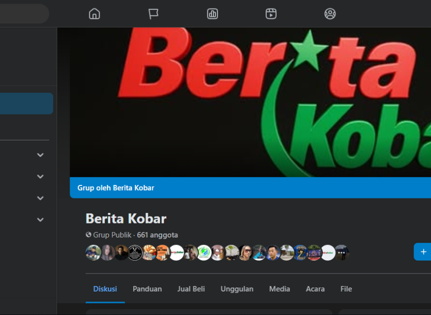Open the Reels video icon
This screenshot has height=315, width=431.
click(x=271, y=13)
